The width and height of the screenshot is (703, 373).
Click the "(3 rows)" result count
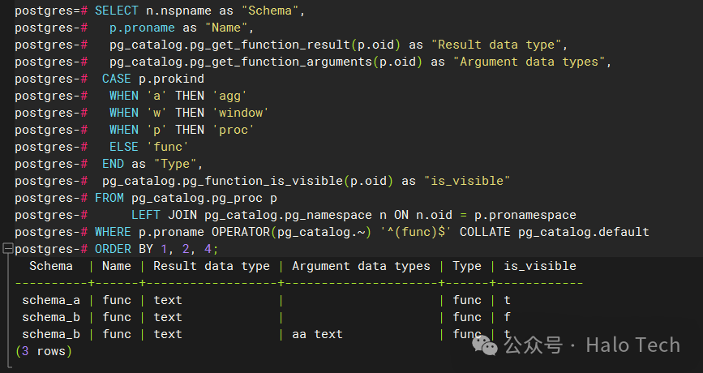click(44, 351)
